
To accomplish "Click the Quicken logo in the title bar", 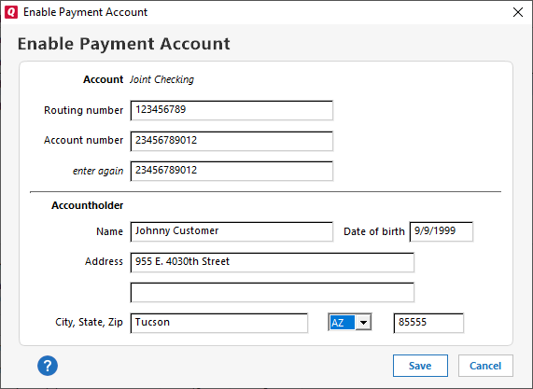I will [11, 12].
